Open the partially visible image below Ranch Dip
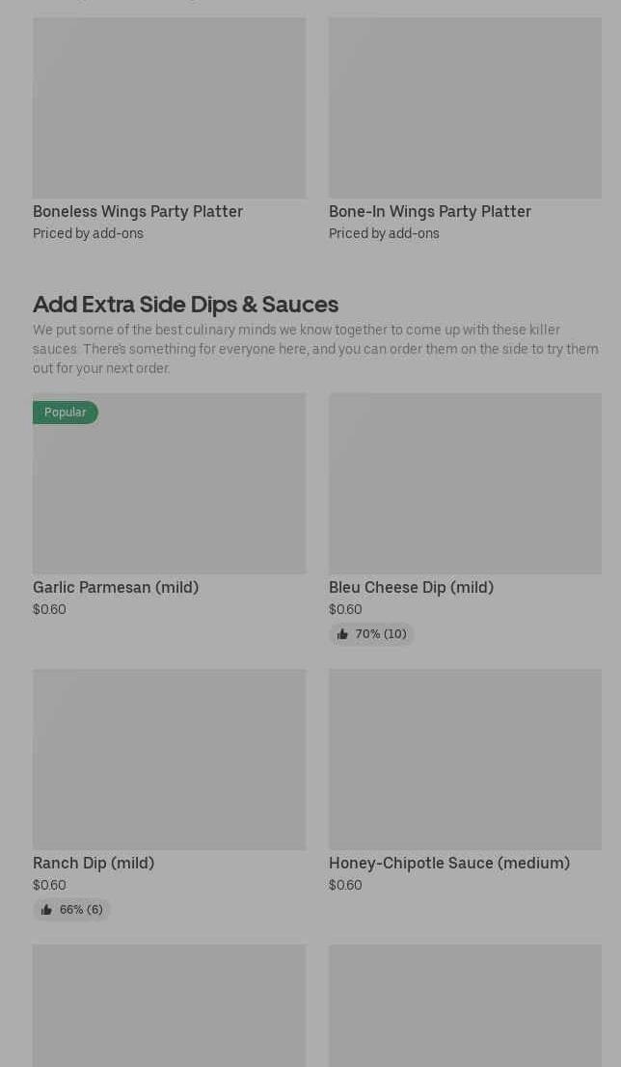The width and height of the screenshot is (621, 1067). [x=169, y=1005]
